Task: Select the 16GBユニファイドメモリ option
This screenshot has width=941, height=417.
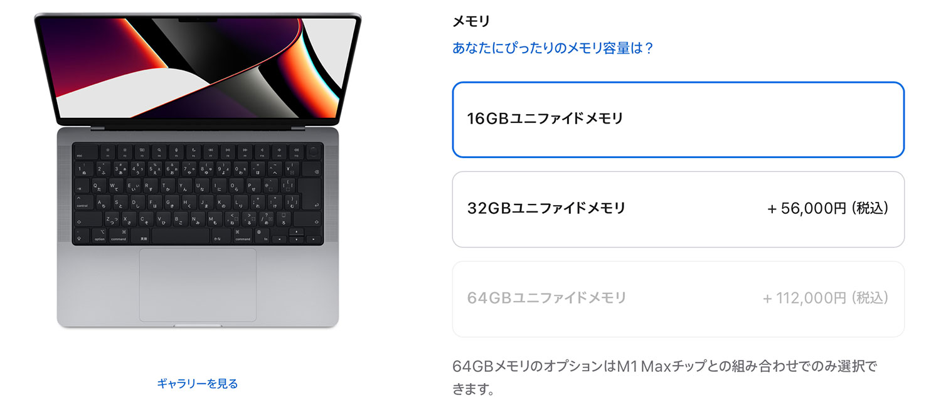Action: 678,120
